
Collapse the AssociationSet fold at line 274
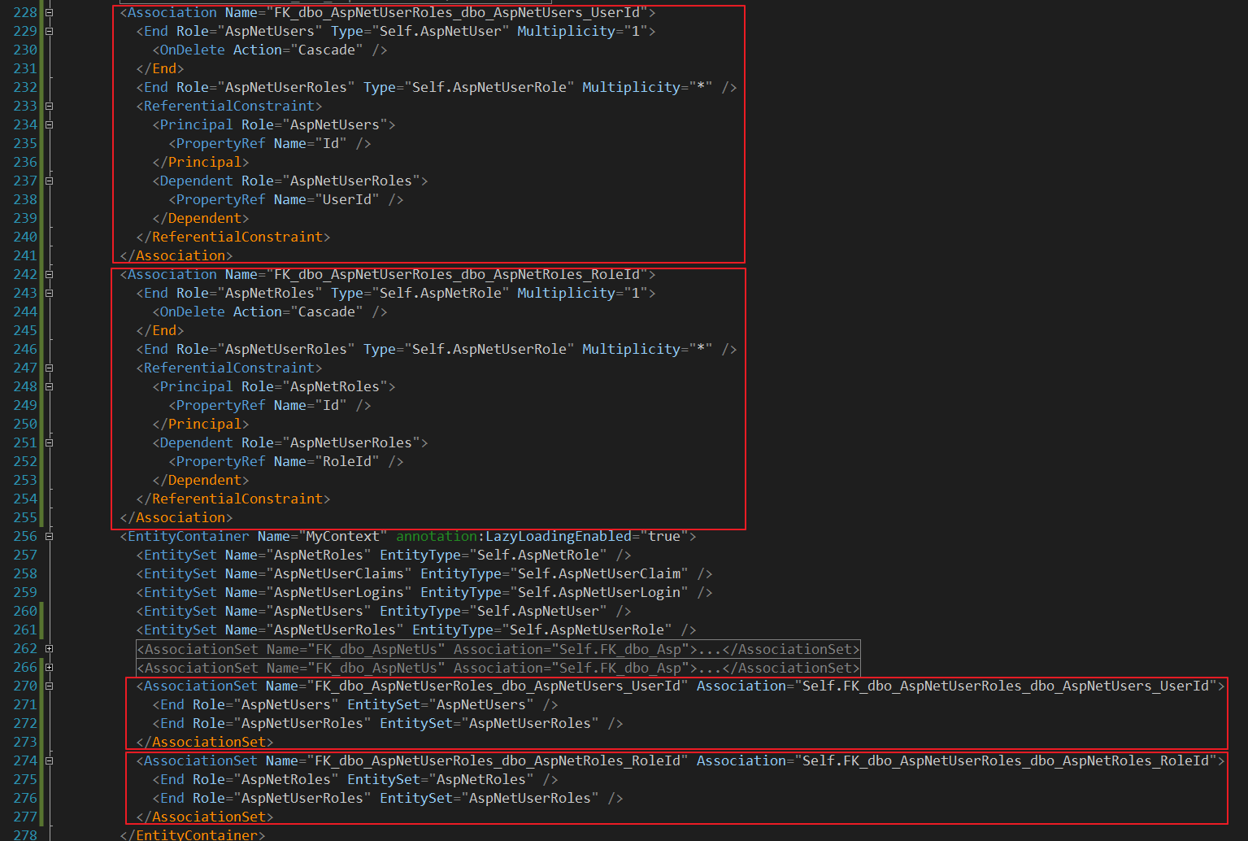(x=49, y=761)
